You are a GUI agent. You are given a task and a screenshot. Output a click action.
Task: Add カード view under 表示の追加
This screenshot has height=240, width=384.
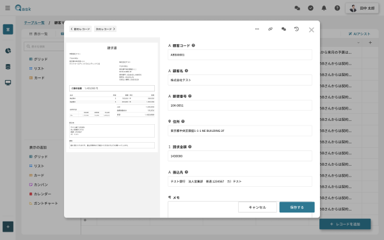point(36,175)
